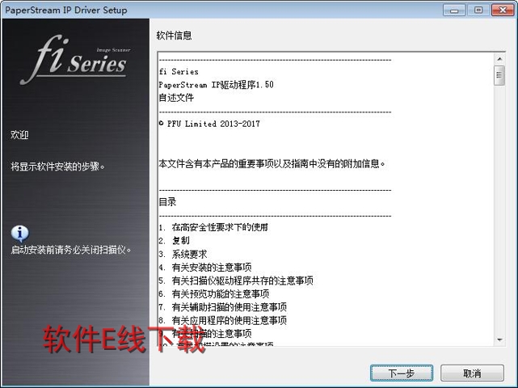Click the 在高安全性要求下的使用 contents entry
The image size is (518, 388).
(220, 227)
